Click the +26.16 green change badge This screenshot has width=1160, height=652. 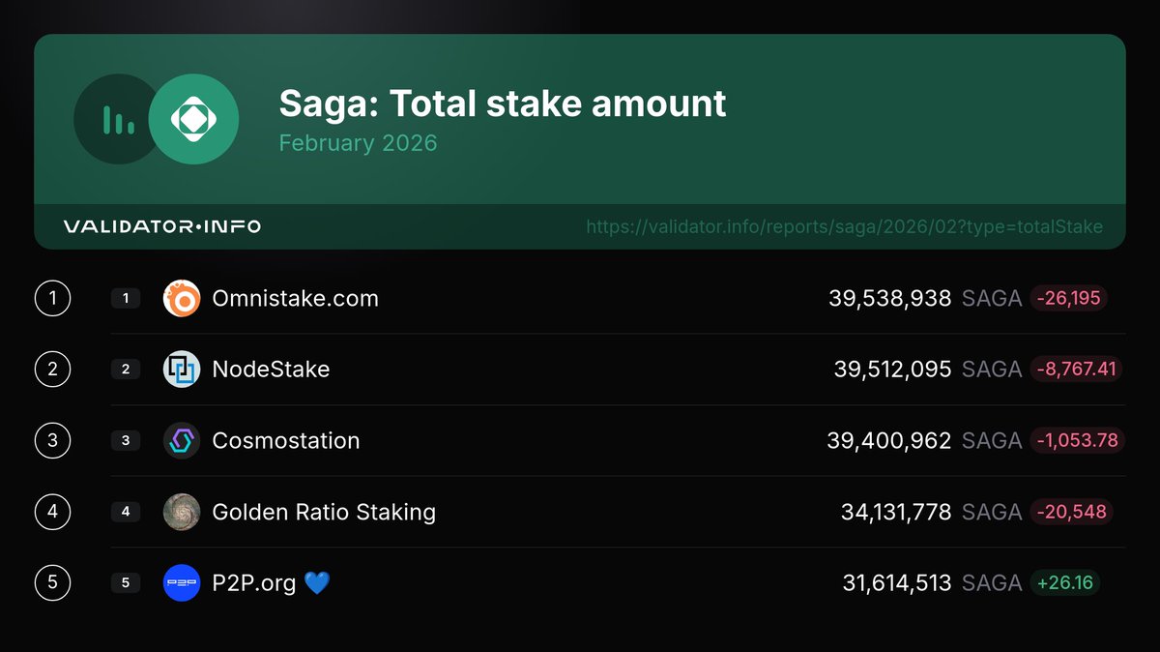pos(1064,582)
